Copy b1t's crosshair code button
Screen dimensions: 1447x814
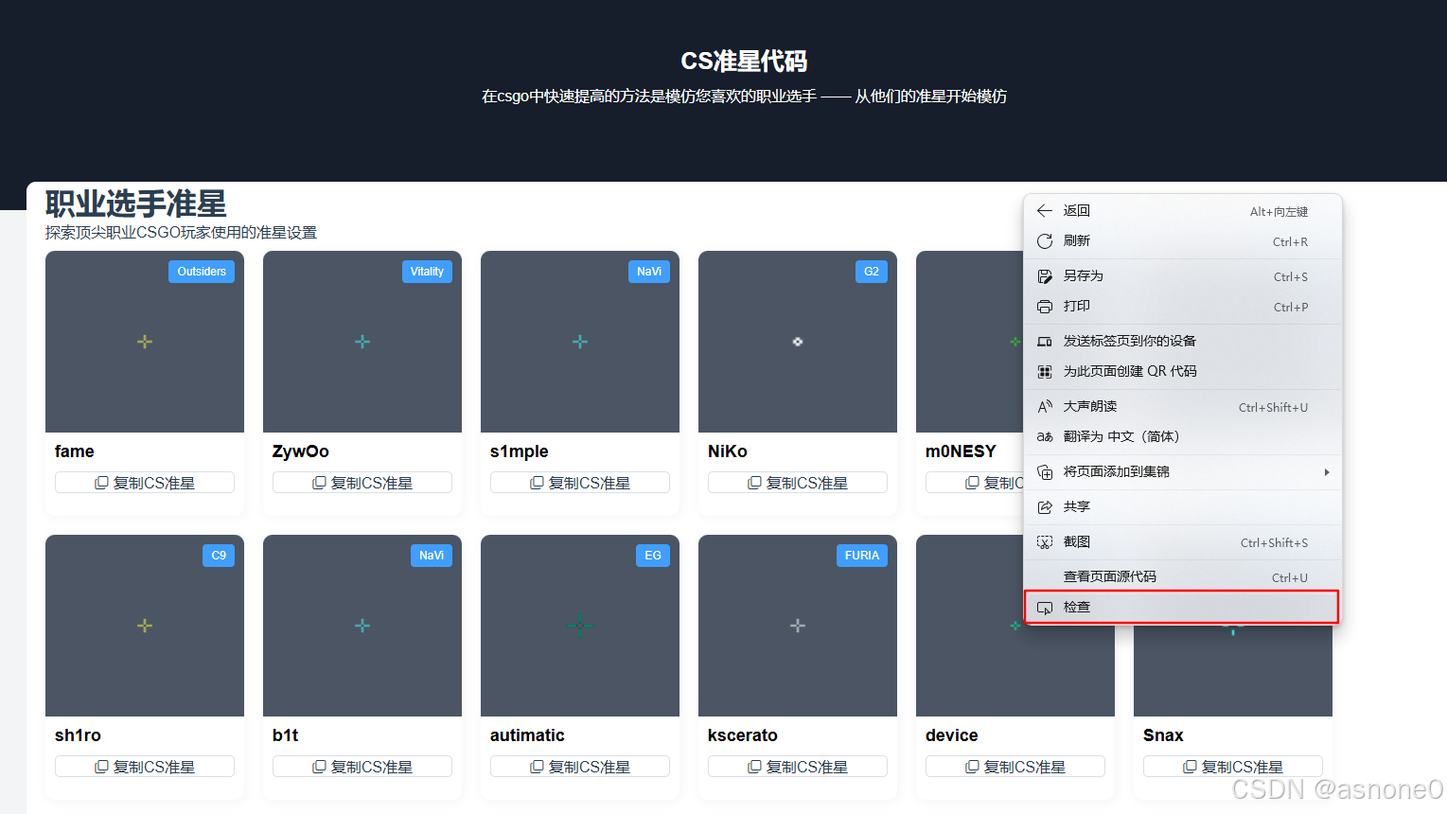pyautogui.click(x=362, y=767)
